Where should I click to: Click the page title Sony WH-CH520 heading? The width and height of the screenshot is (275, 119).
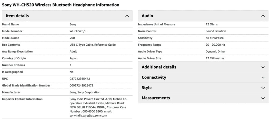pos(60,5)
